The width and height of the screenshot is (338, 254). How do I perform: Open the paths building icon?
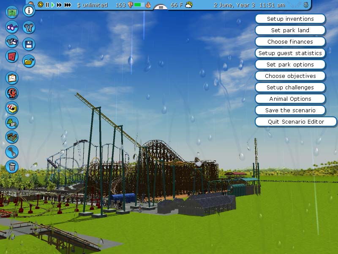coord(12,137)
